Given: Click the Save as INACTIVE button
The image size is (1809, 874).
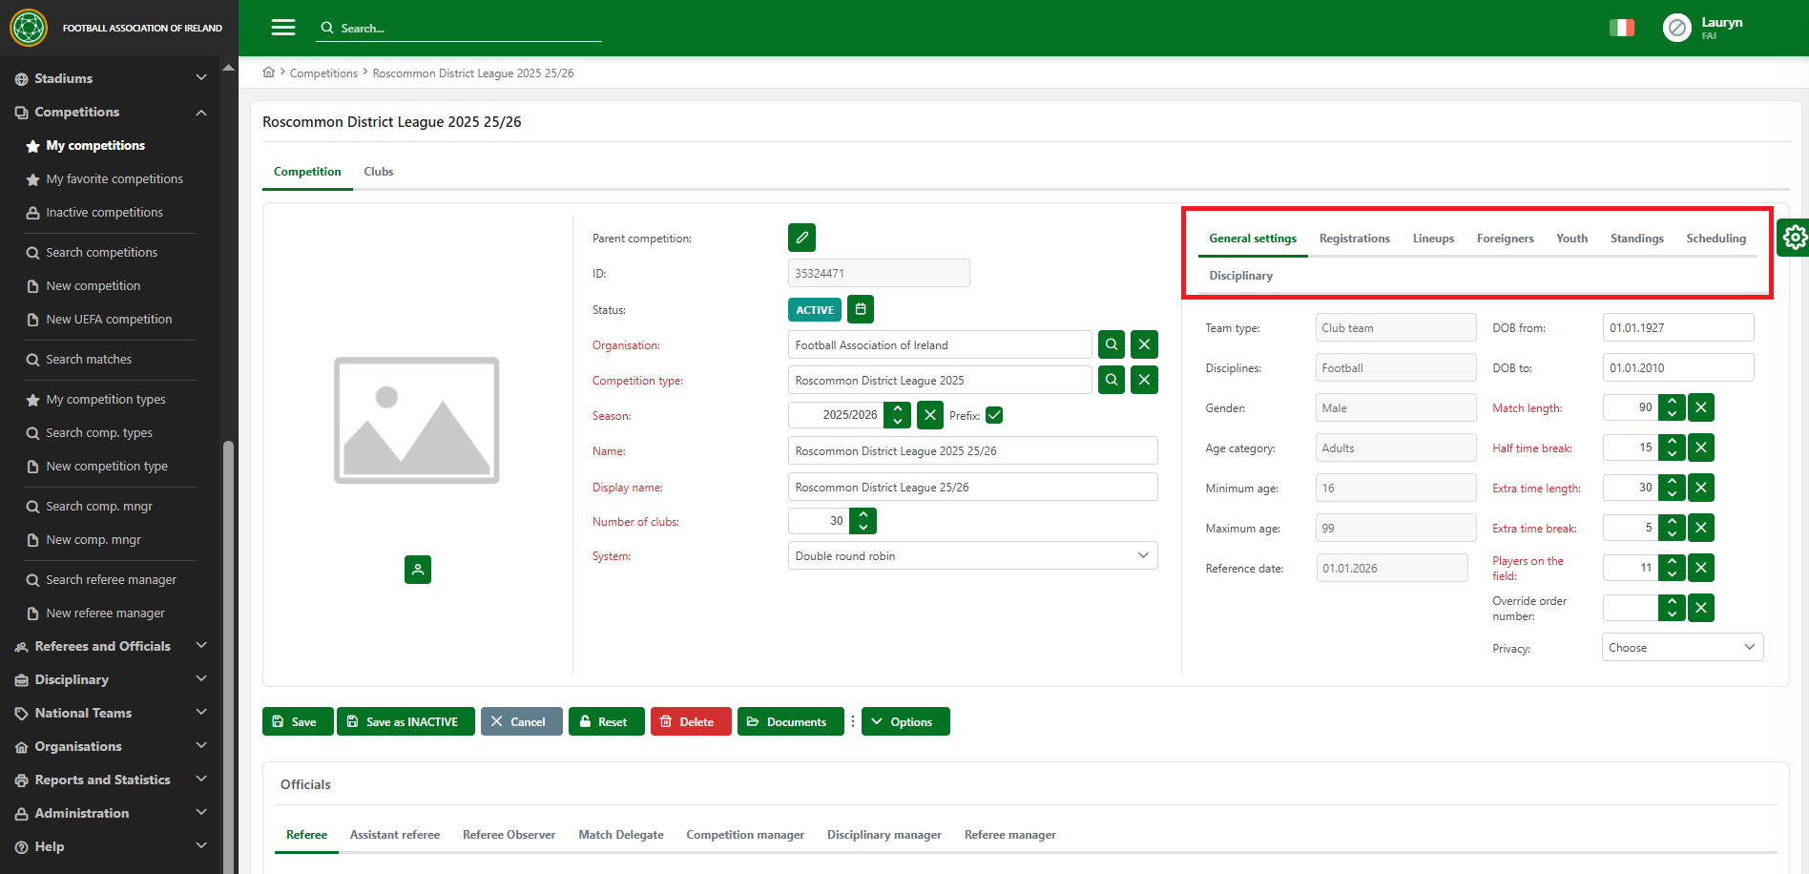Looking at the screenshot, I should tap(405, 721).
